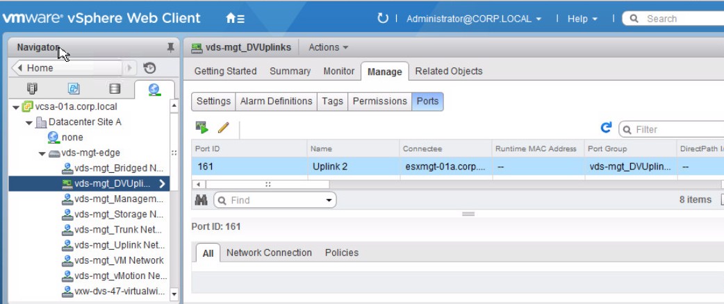Screen dimensions: 724x304
Task: Select vds-mgt_Bridged N... port group
Action: point(113,168)
